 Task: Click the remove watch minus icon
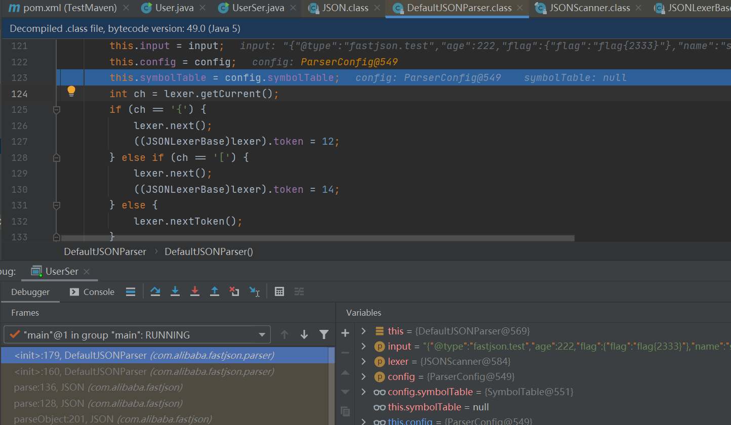coord(345,353)
